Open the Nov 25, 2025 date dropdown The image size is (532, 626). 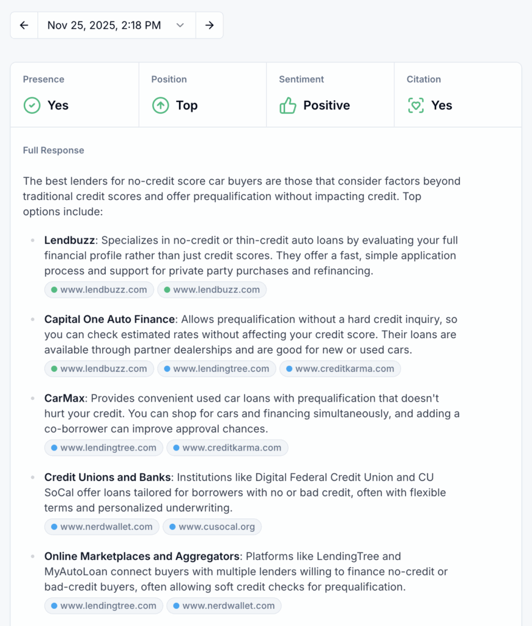tap(105, 25)
